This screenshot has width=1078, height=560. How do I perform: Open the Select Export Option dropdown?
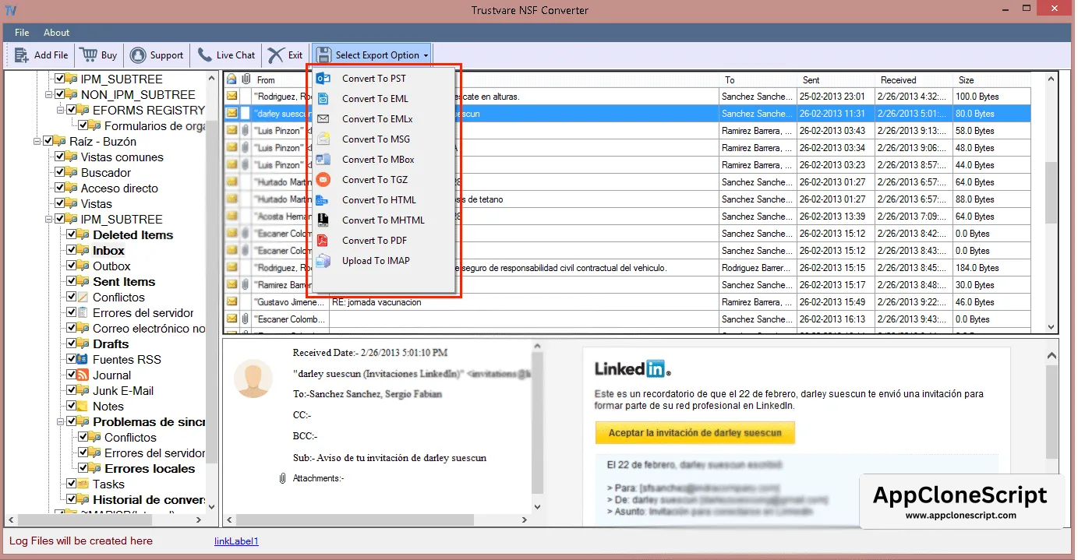373,55
